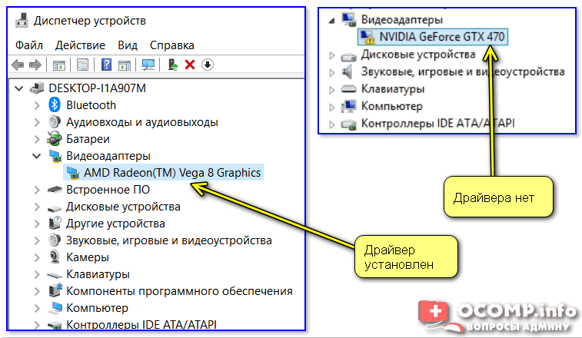
Task: Click the Батареи battery icon
Action: pyautogui.click(x=54, y=139)
